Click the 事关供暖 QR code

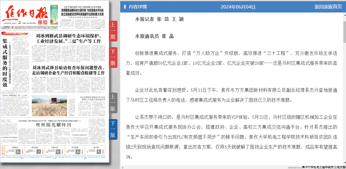point(78,151)
